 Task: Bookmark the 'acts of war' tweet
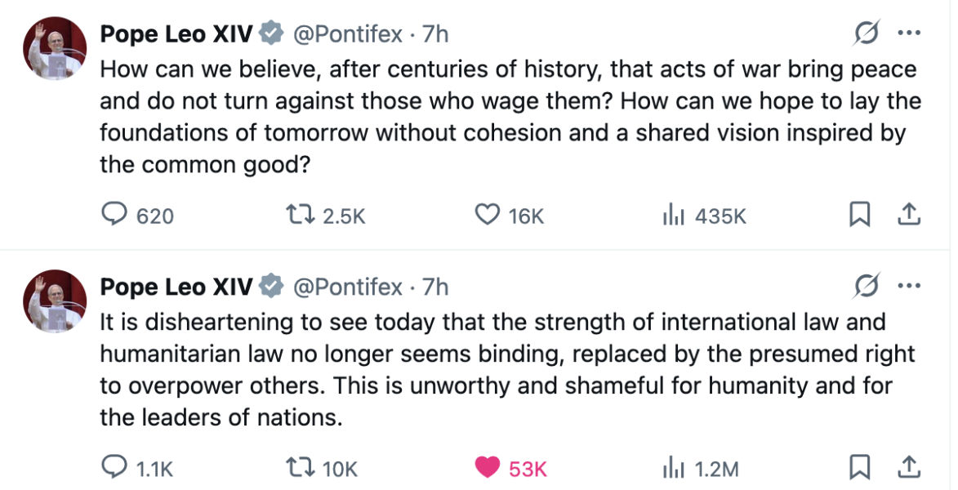pyautogui.click(x=859, y=215)
